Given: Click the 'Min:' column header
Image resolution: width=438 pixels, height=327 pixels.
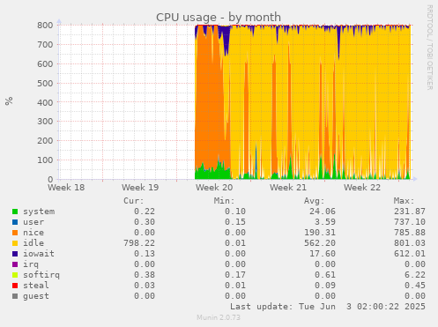Looking at the screenshot, I should point(224,201).
